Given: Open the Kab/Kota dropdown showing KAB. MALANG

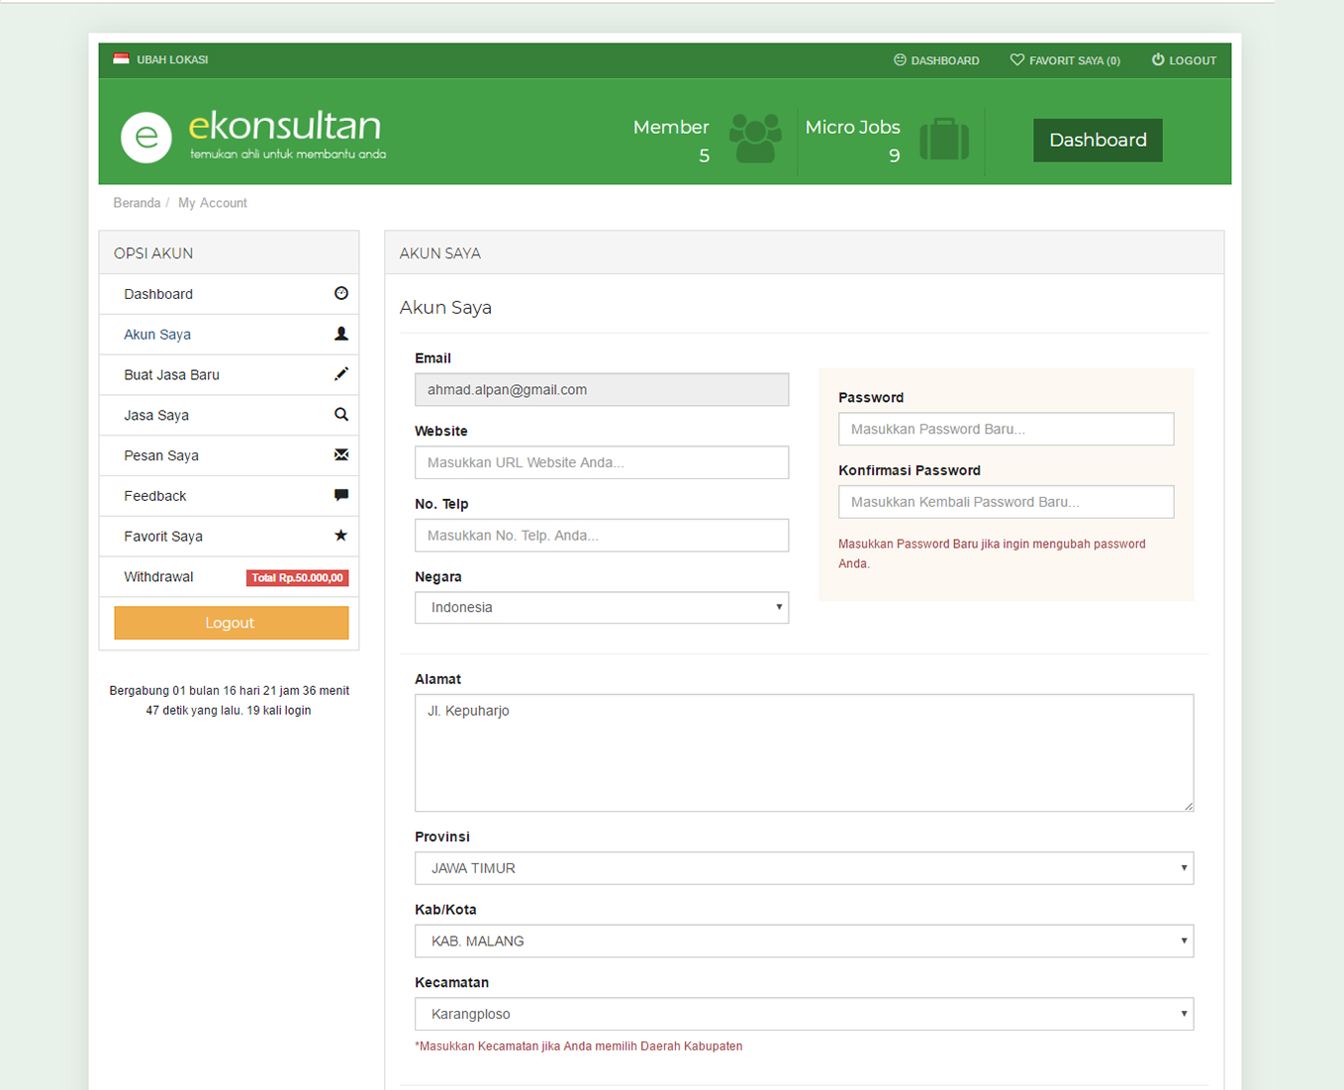Looking at the screenshot, I should coord(803,941).
